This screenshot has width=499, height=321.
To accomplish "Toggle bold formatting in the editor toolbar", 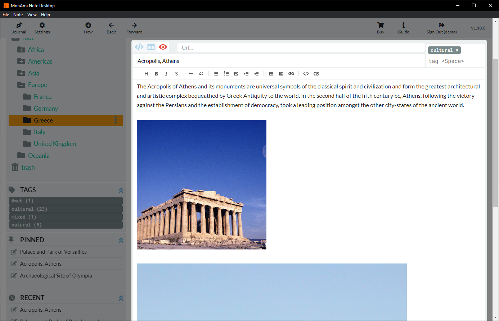I will (x=156, y=74).
